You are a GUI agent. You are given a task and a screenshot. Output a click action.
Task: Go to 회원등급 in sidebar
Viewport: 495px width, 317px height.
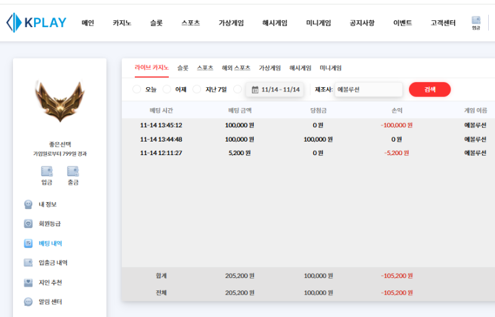49,224
